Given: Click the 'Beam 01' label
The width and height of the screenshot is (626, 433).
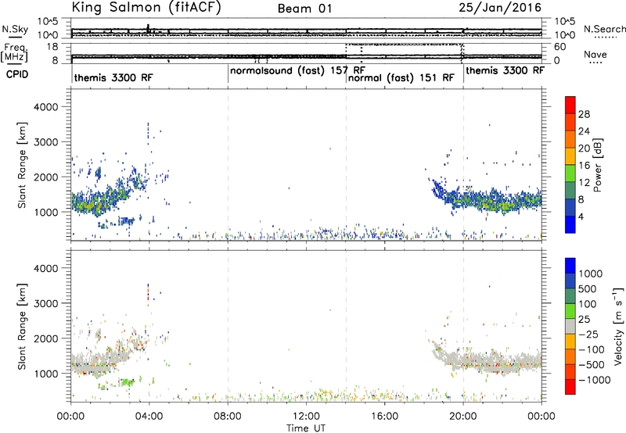Looking at the screenshot, I should [x=304, y=9].
